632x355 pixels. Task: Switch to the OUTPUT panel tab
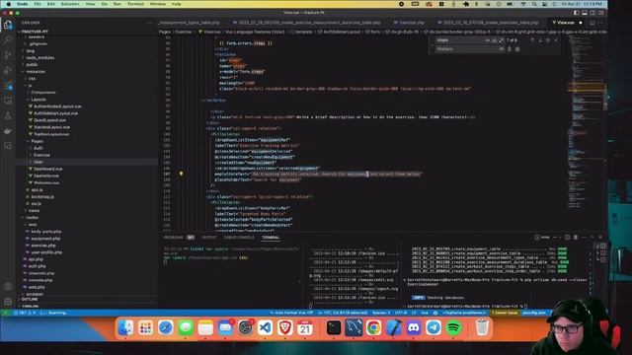[x=208, y=238]
